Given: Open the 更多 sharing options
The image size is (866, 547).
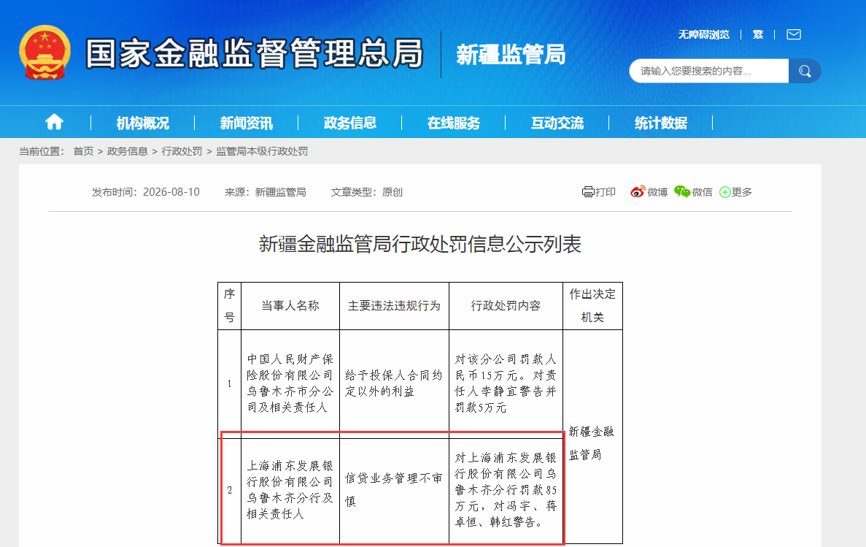Looking at the screenshot, I should point(735,192).
